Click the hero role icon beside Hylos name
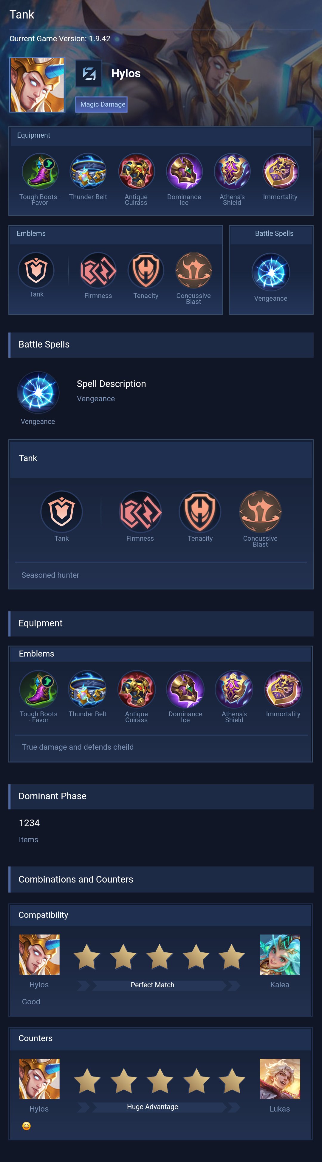This screenshot has width=322, height=1162. (89, 73)
